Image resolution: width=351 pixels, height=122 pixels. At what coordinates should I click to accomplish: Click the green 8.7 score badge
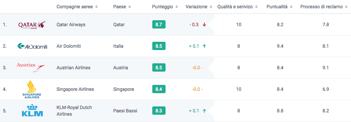159,25
